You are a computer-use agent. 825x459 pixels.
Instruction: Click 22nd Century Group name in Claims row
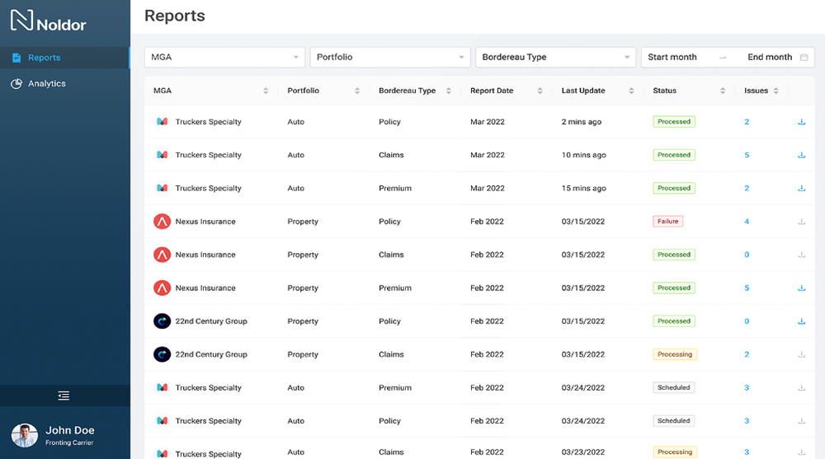click(211, 354)
